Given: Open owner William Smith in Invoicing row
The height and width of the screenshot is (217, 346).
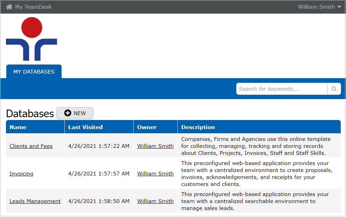Looking at the screenshot, I should coord(155,174).
